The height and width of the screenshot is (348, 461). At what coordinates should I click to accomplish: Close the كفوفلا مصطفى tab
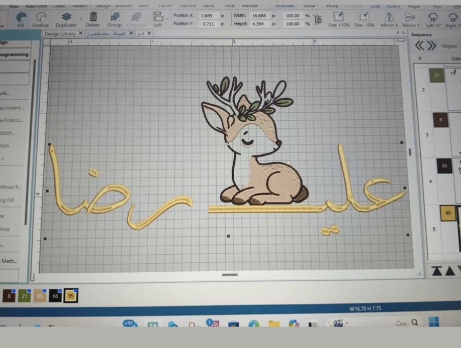click(x=131, y=33)
